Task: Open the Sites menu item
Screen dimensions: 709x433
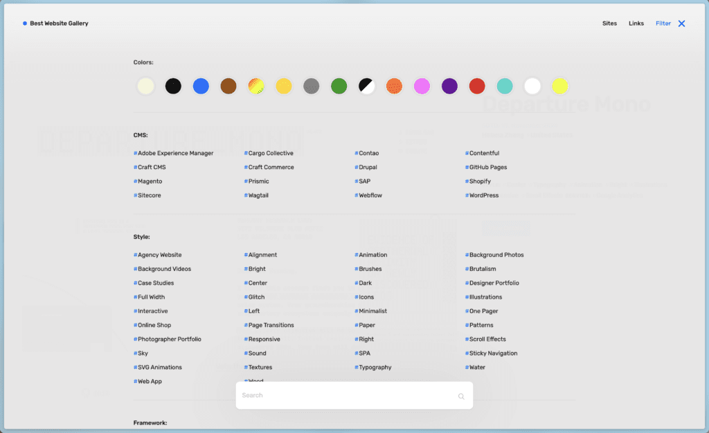Action: coord(609,24)
